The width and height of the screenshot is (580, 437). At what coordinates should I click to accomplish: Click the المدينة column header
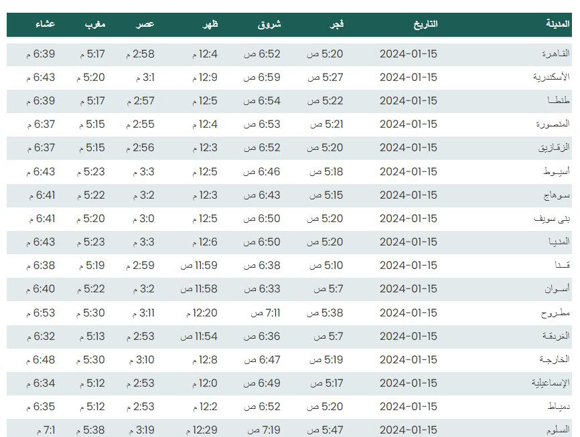(x=557, y=23)
